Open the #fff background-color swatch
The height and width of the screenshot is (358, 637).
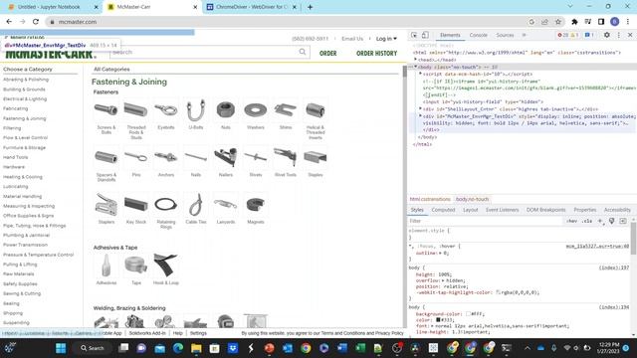coord(469,314)
